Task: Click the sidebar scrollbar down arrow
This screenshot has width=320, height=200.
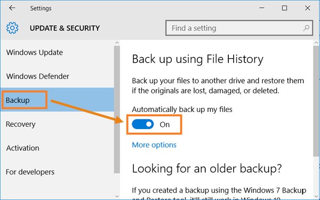Action: tap(117, 196)
